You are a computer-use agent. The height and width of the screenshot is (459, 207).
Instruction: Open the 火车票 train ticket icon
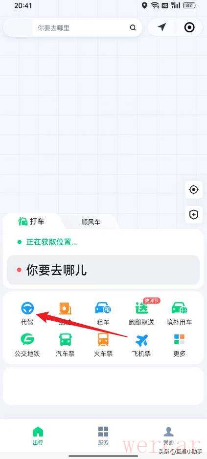(103, 339)
